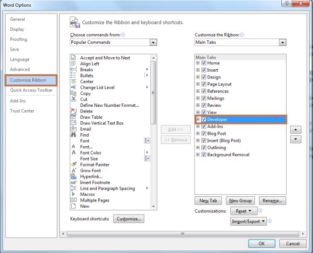This screenshot has height=253, width=313.
Task: Expand the Blog Post tree node
Action: click(197, 133)
